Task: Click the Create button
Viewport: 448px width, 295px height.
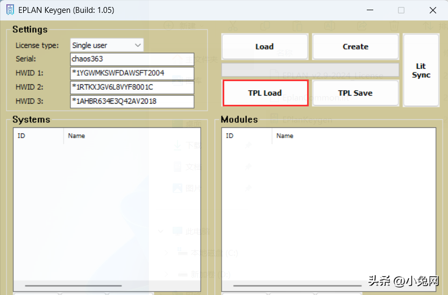Action: (355, 47)
